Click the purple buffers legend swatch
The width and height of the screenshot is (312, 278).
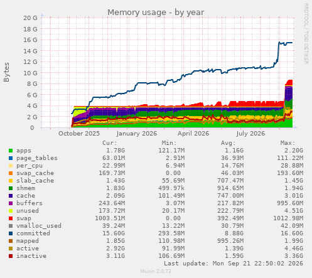pyautogui.click(x=11, y=203)
